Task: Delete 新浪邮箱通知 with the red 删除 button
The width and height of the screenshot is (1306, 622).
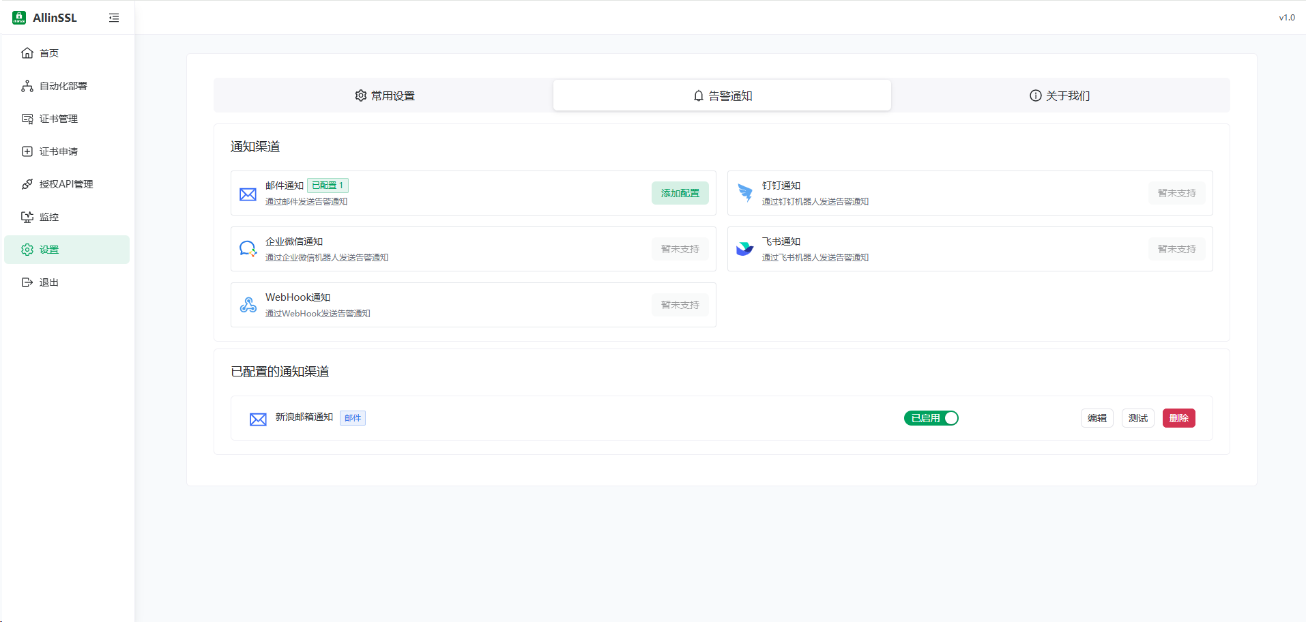Action: click(x=1178, y=418)
